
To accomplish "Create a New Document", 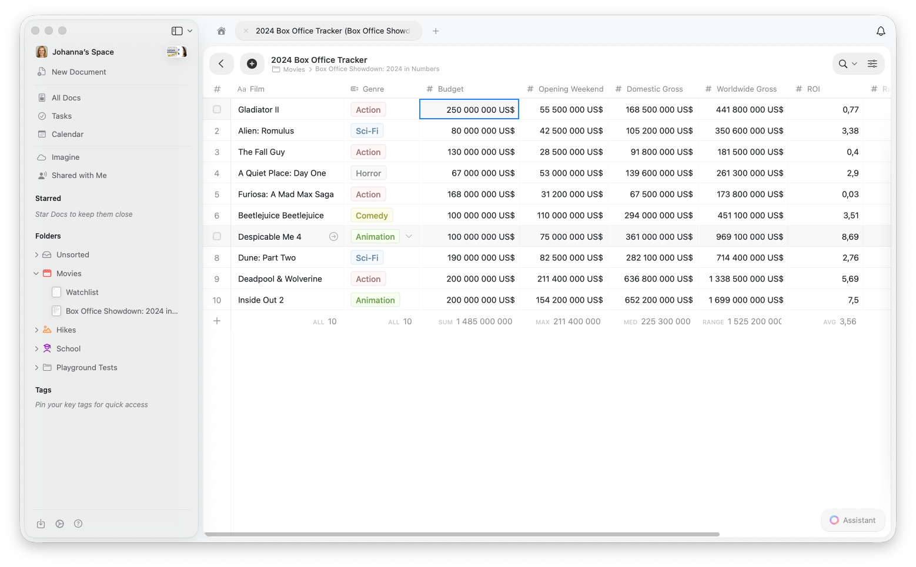I will click(x=79, y=72).
